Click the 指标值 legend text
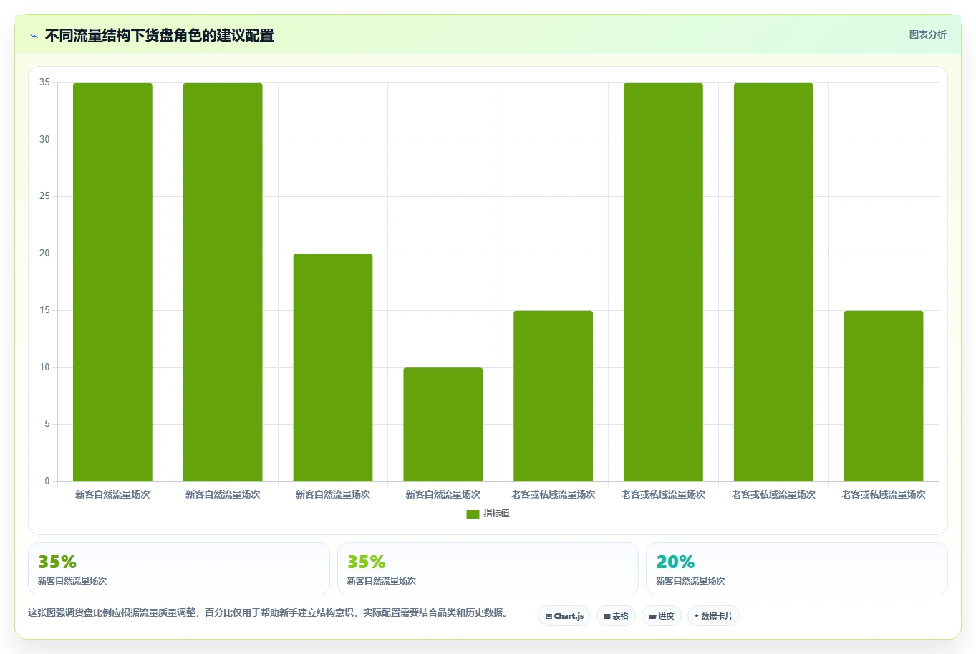 496,514
